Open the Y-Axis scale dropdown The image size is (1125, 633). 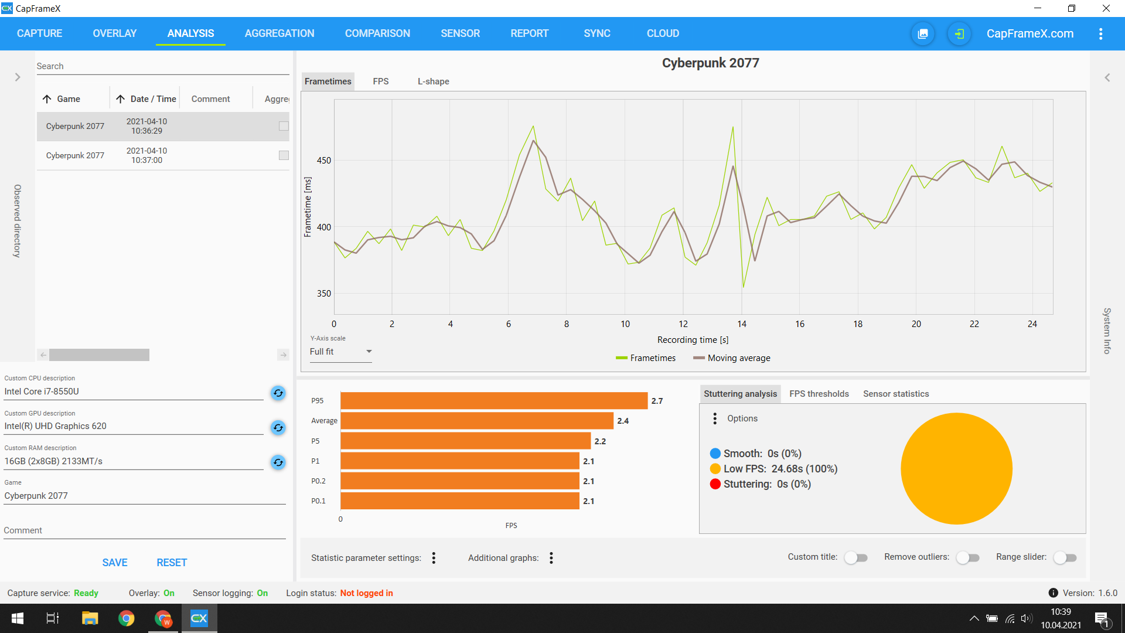click(340, 352)
